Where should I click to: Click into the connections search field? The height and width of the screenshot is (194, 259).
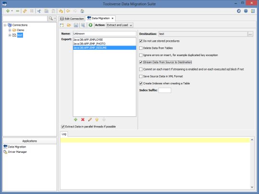[25, 19]
